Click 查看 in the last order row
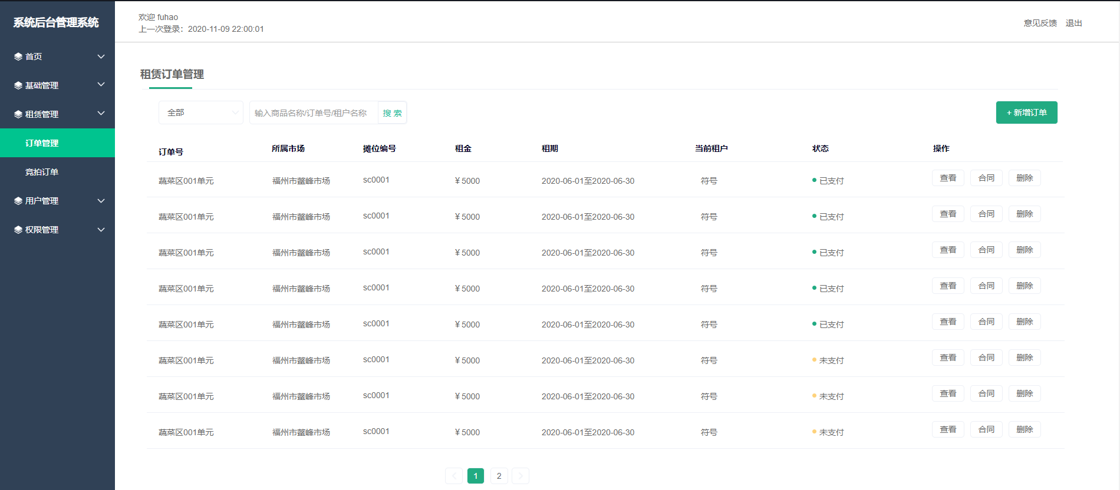1120x490 pixels. [948, 429]
